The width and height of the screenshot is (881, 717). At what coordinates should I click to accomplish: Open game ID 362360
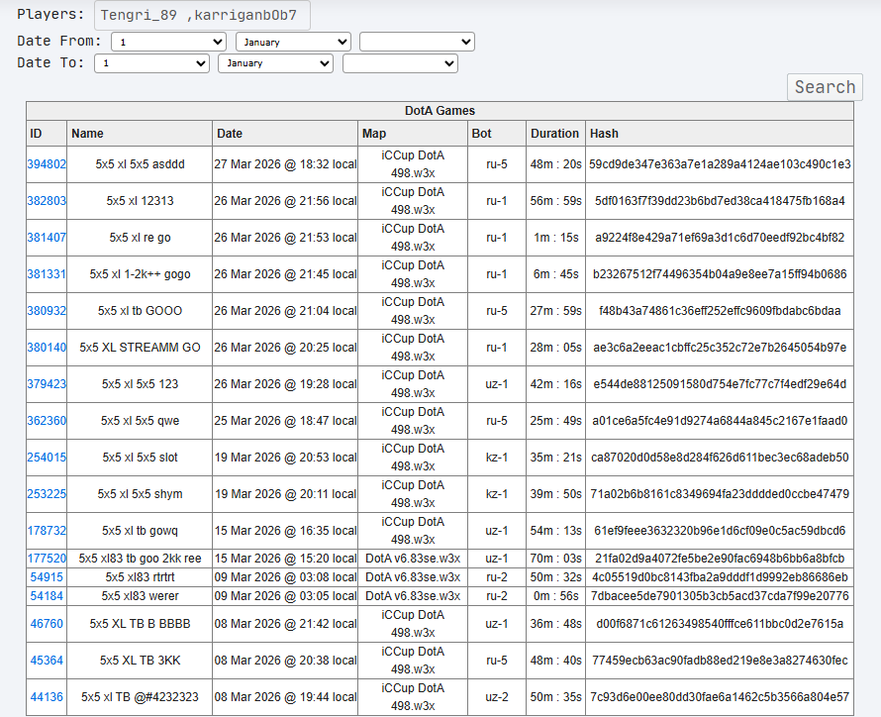tap(47, 421)
